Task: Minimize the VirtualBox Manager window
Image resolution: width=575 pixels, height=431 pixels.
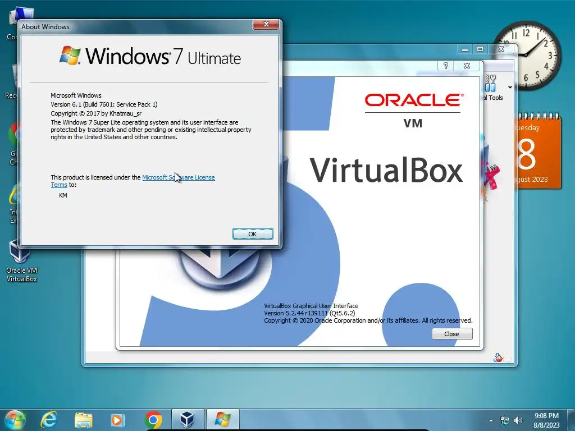Action: pos(464,49)
